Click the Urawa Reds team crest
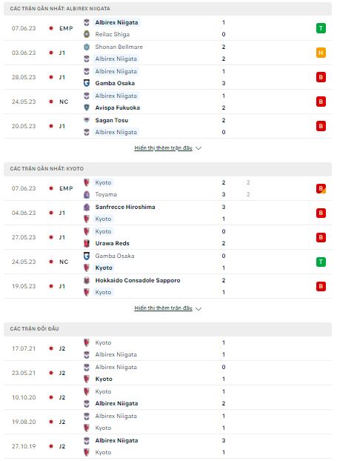337x461 pixels. coord(87,243)
